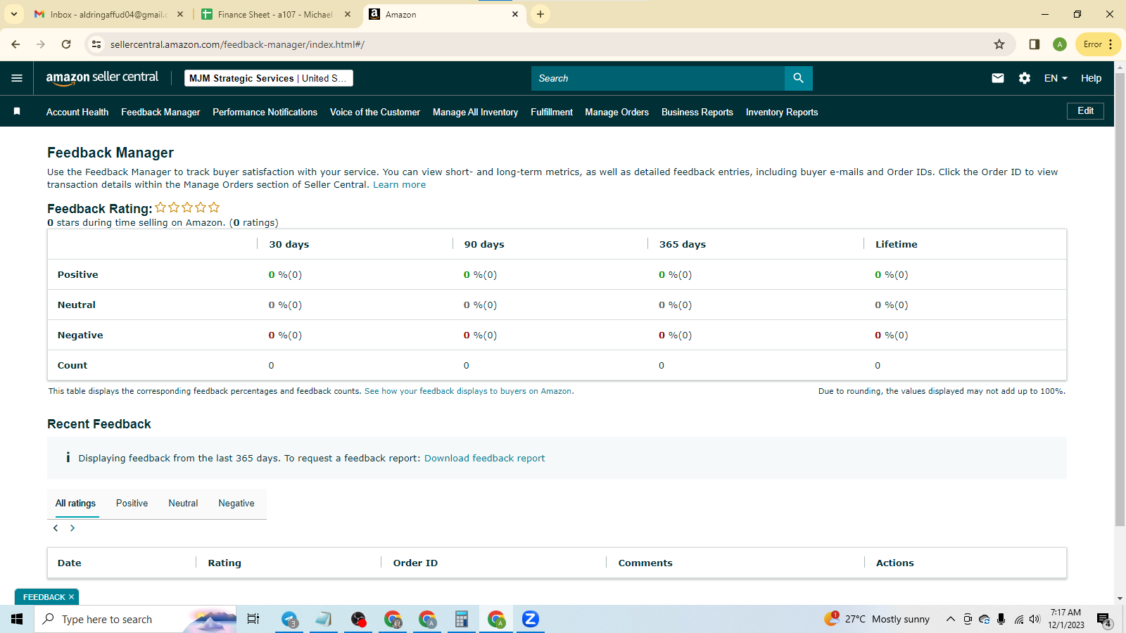This screenshot has width=1126, height=633.
Task: Open 'See how your feedback displays' link
Action: tap(468, 391)
